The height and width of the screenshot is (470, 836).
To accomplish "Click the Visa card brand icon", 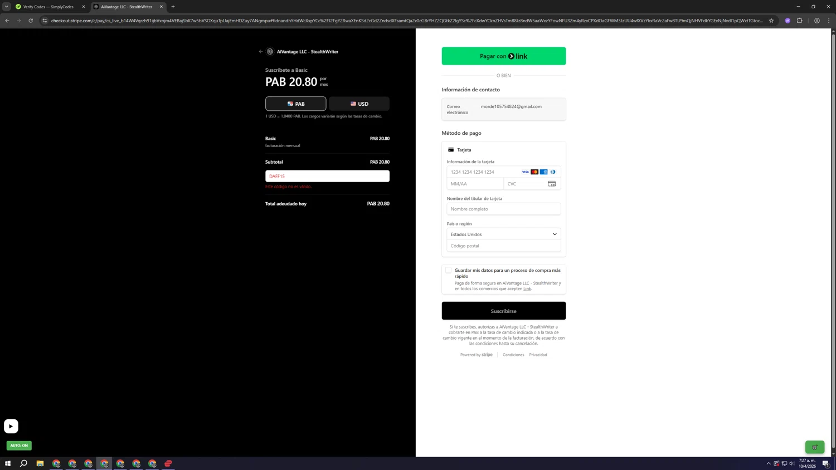I will pyautogui.click(x=525, y=172).
